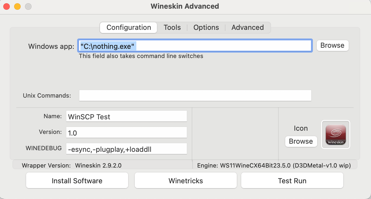Browse for a Windows app executable
This screenshot has height=199, width=371.
click(332, 46)
